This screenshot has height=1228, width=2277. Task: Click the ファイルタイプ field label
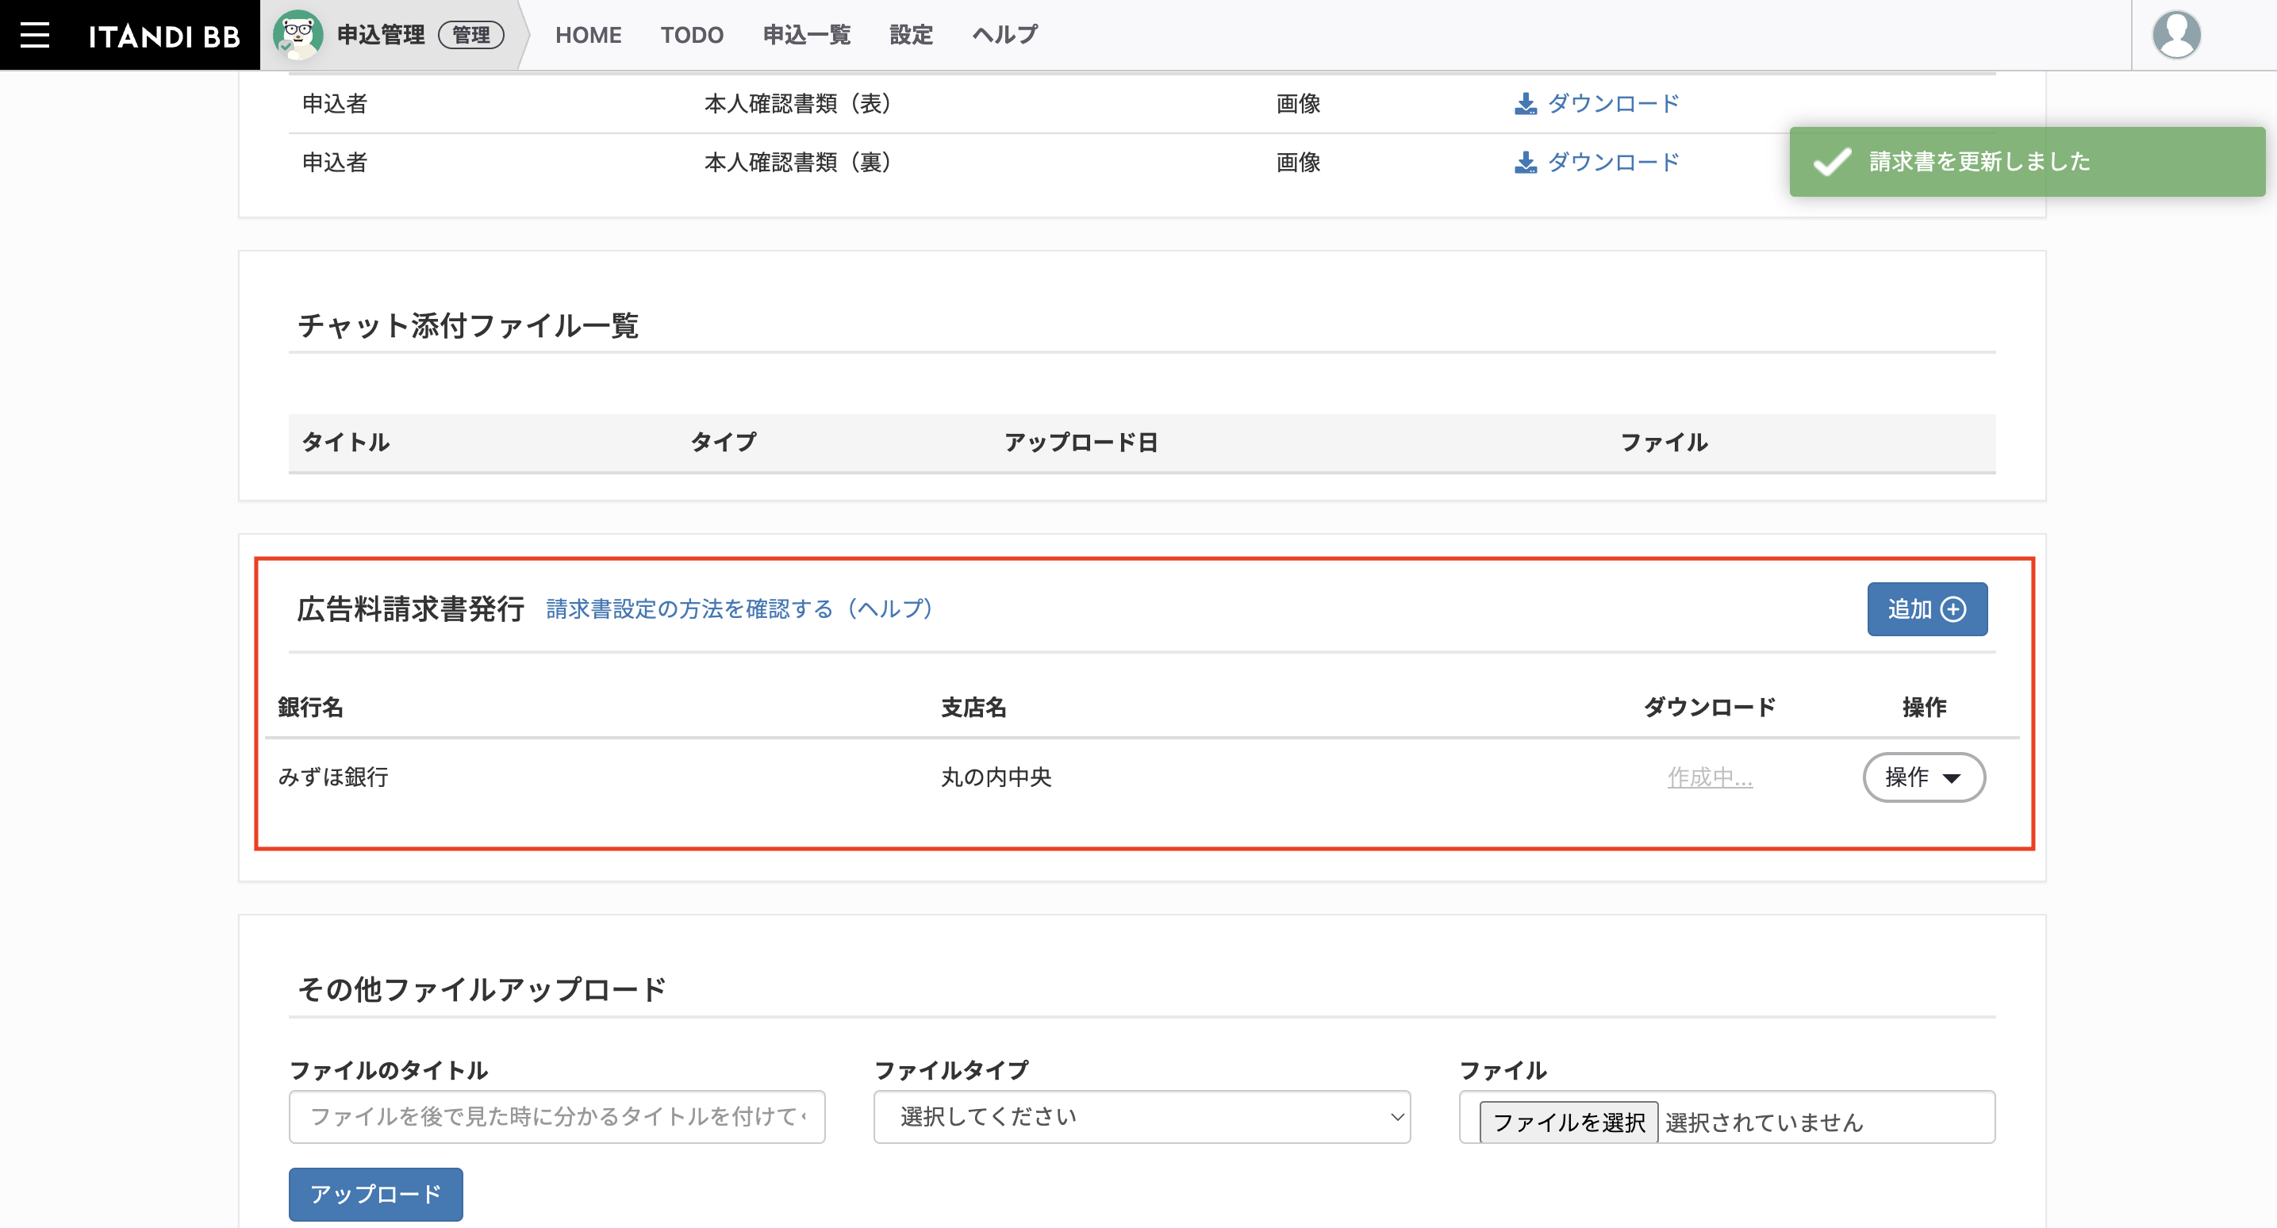coord(951,1071)
